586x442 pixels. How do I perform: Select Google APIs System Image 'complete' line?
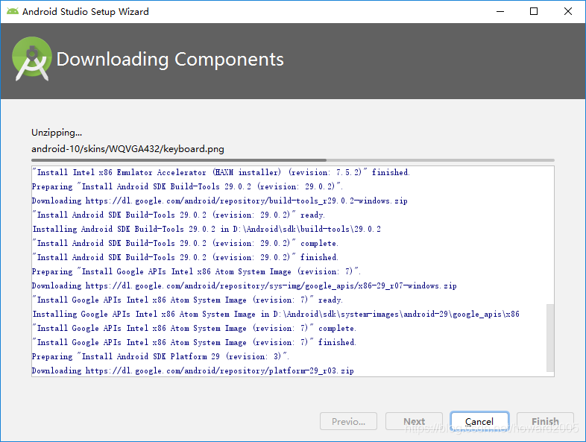(x=195, y=329)
